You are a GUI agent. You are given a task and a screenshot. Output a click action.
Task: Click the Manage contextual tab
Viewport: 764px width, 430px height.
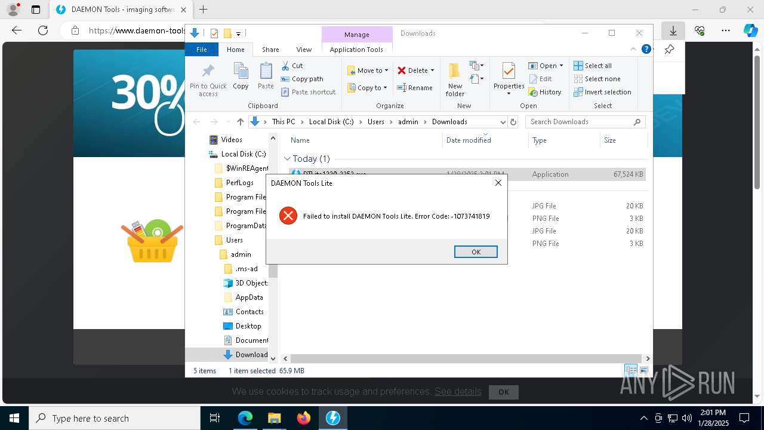pyautogui.click(x=357, y=35)
